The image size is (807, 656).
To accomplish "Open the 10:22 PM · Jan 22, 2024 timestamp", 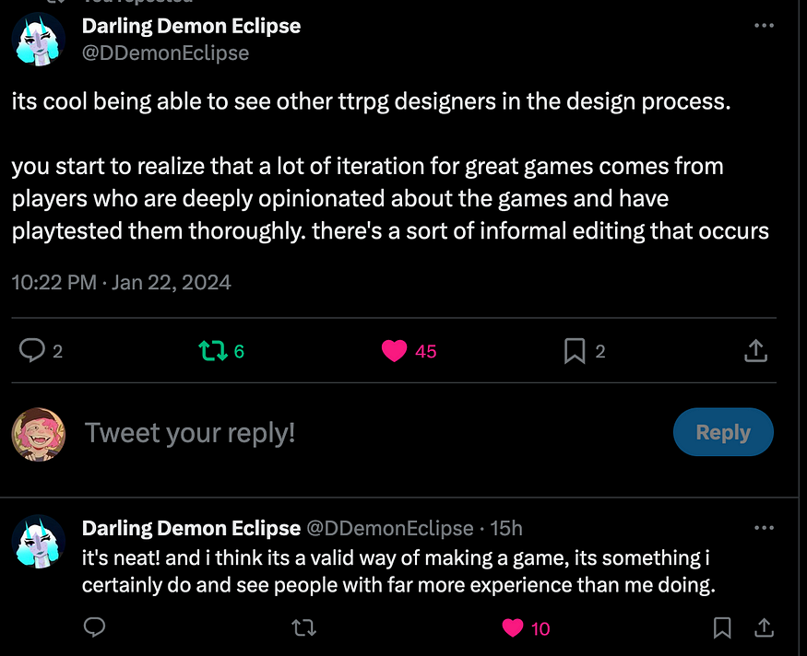I will [122, 282].
